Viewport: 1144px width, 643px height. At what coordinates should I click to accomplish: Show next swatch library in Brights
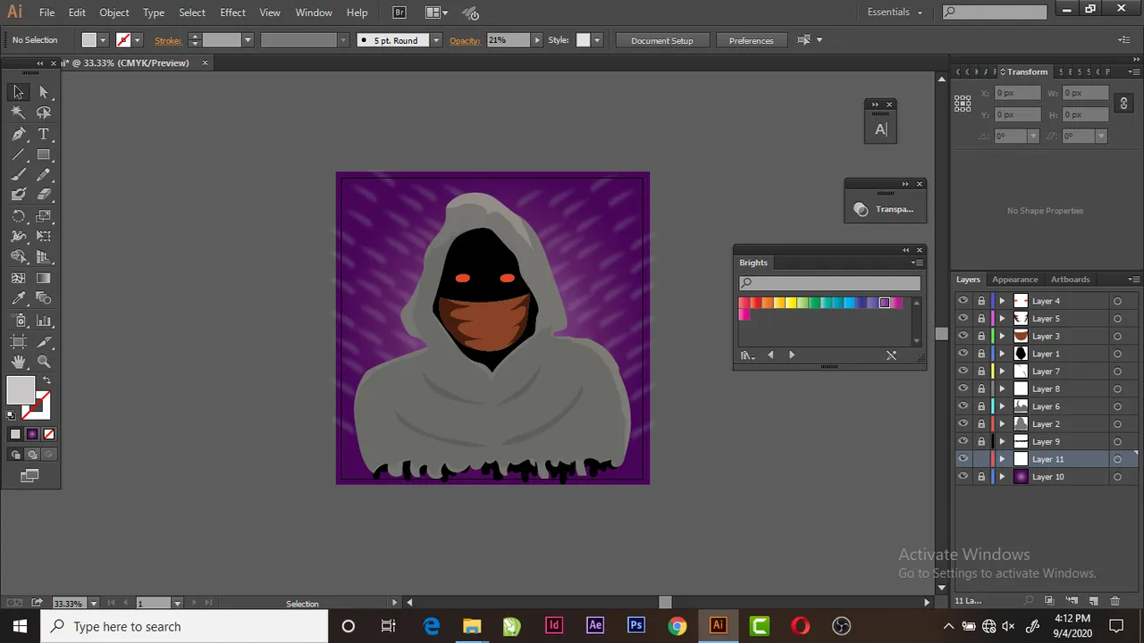click(x=792, y=355)
